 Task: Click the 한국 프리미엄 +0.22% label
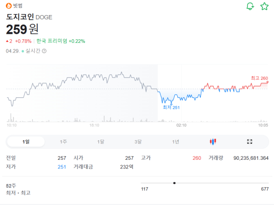pos(61,41)
